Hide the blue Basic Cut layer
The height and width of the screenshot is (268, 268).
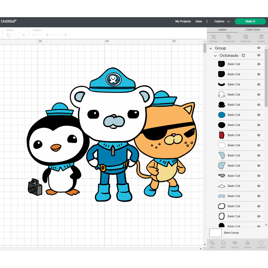click(x=259, y=115)
